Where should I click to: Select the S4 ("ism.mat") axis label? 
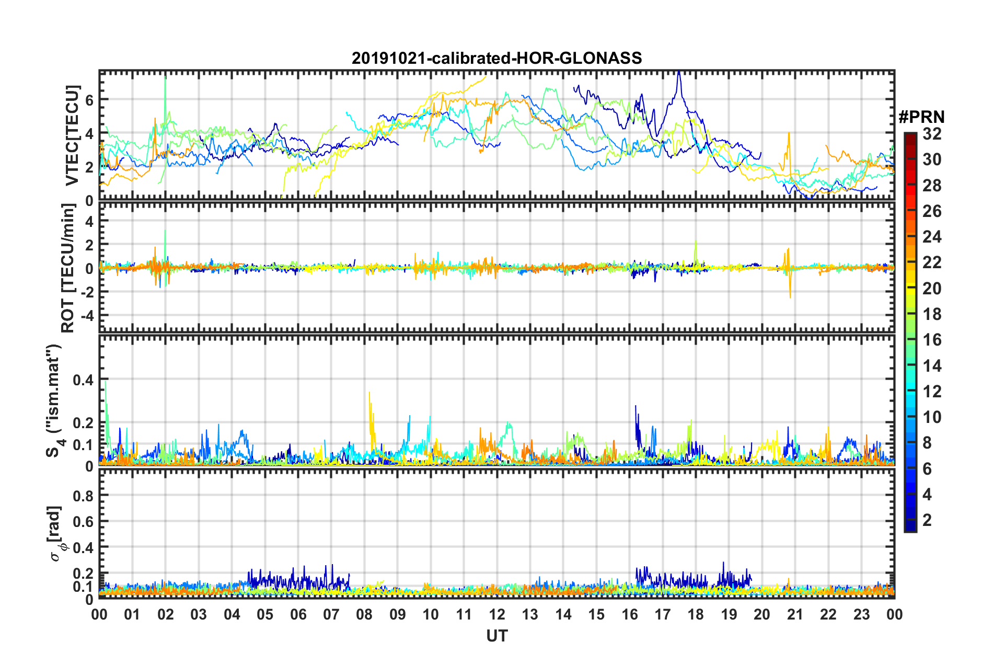[x=54, y=400]
